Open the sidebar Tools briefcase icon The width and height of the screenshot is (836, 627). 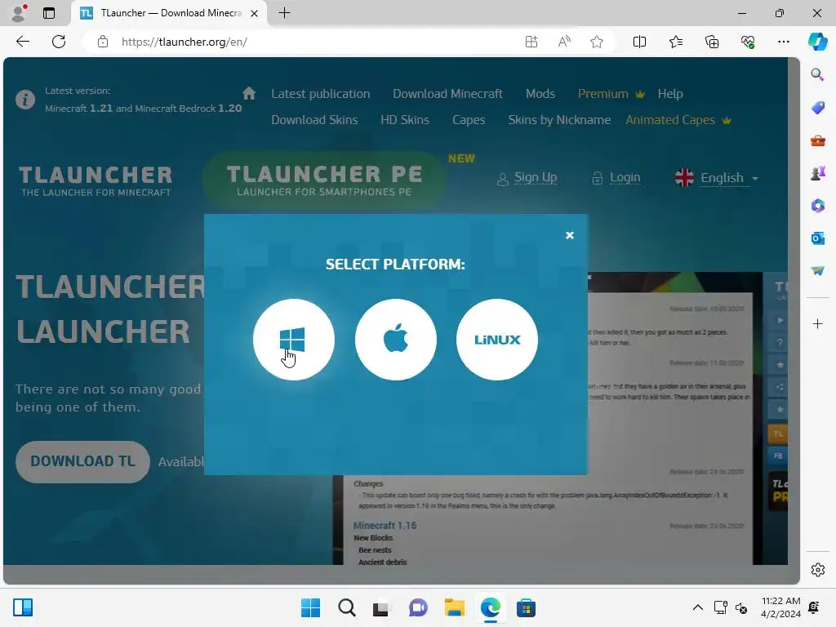[x=817, y=140]
